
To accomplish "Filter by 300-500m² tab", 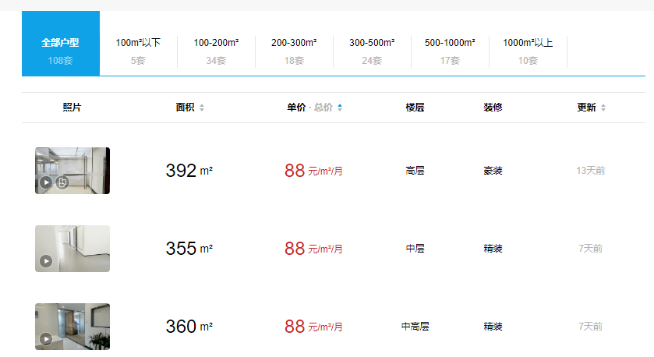I will [x=372, y=51].
